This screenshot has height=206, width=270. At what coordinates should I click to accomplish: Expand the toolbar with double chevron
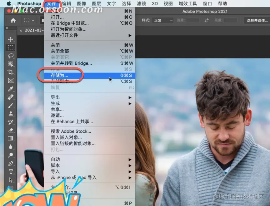(x=7, y=28)
